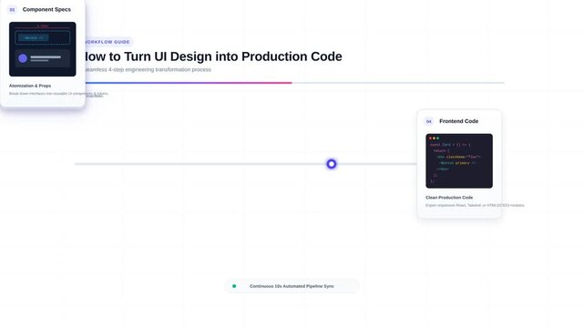Click the Continuous 10s Automated Pipeline Sync pill

pyautogui.click(x=292, y=286)
